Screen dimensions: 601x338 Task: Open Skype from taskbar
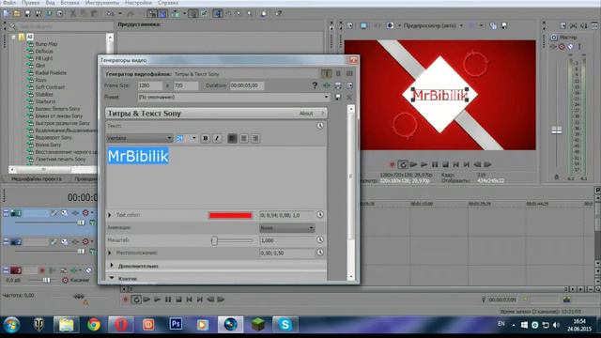(x=285, y=325)
